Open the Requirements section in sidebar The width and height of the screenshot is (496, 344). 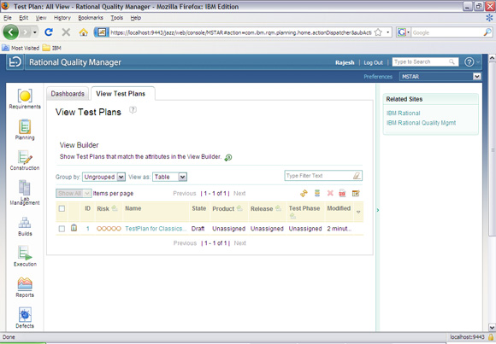[x=25, y=99]
